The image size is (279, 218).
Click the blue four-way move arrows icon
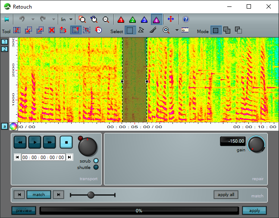click(x=171, y=19)
